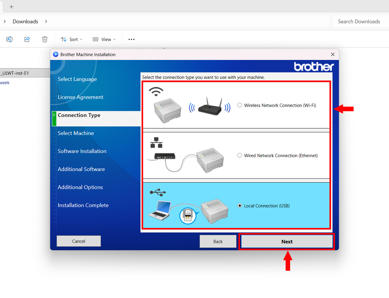The width and height of the screenshot is (389, 298).
Task: Click the Wi-Fi signal symbol icon
Action: point(156,91)
